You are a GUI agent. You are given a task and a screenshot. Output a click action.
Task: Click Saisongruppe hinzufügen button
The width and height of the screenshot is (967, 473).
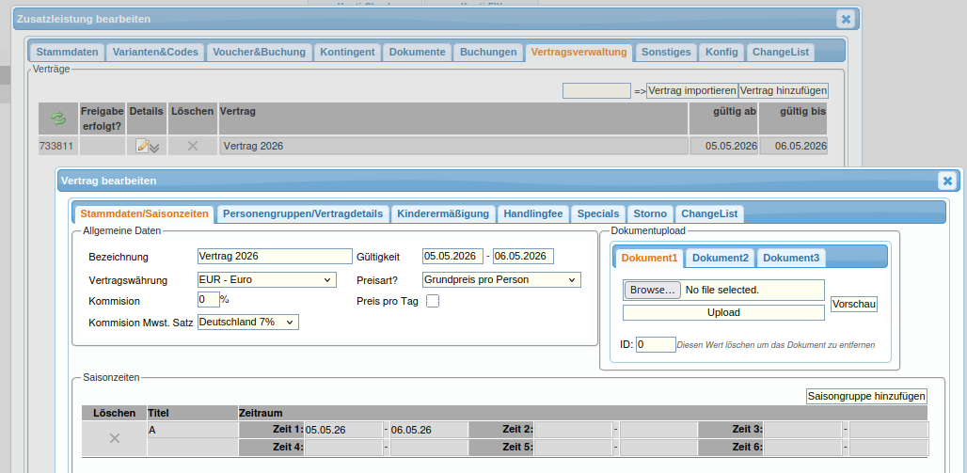(x=866, y=397)
